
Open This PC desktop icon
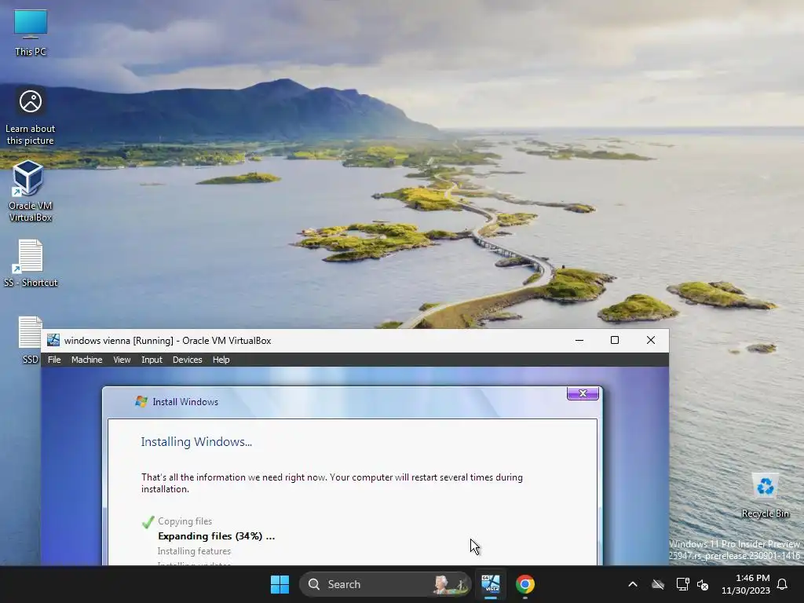click(x=31, y=32)
